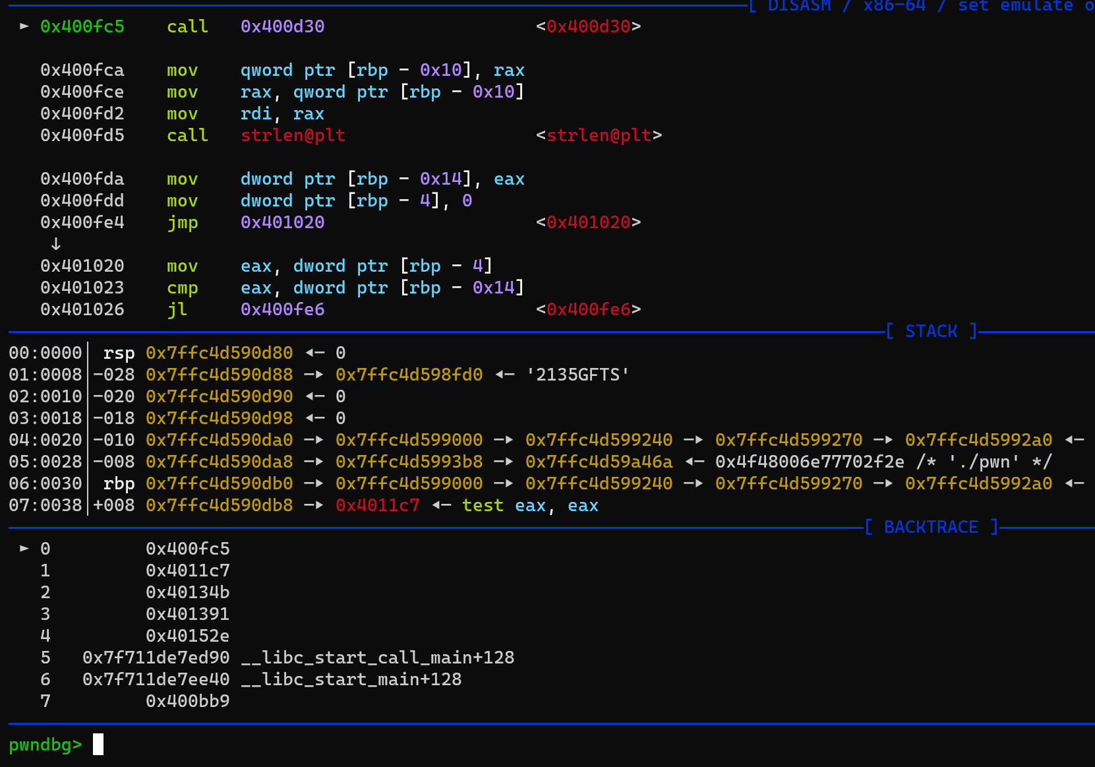
Task: Click the red strlen@plt operand
Action: (x=293, y=135)
